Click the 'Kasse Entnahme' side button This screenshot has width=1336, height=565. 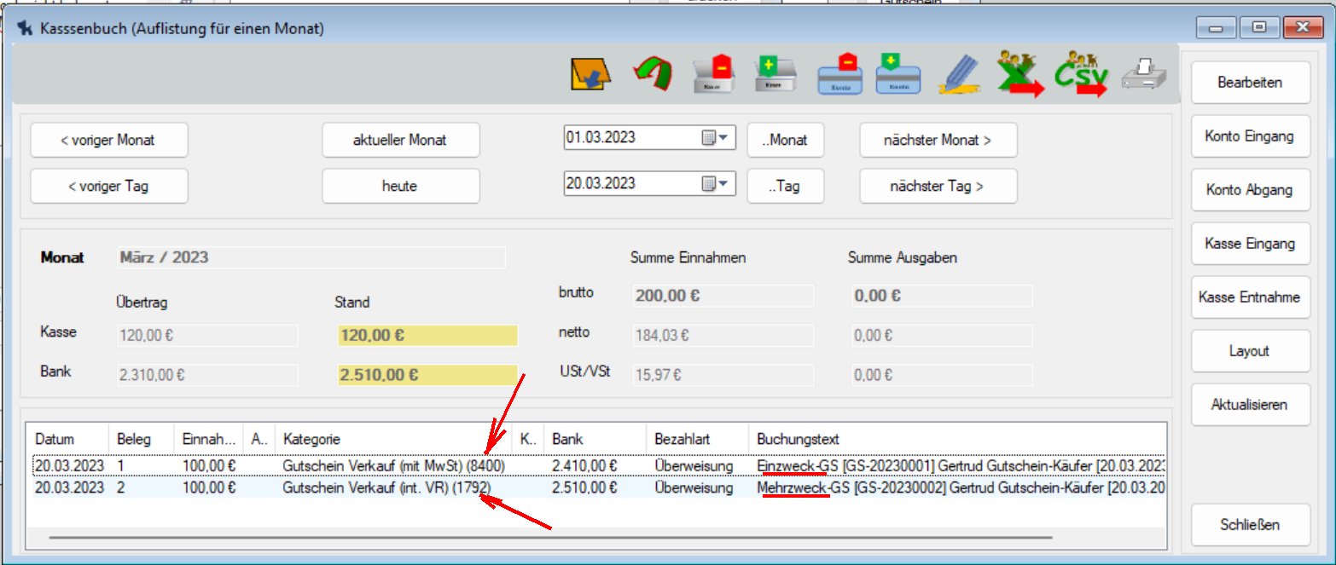[x=1249, y=297]
